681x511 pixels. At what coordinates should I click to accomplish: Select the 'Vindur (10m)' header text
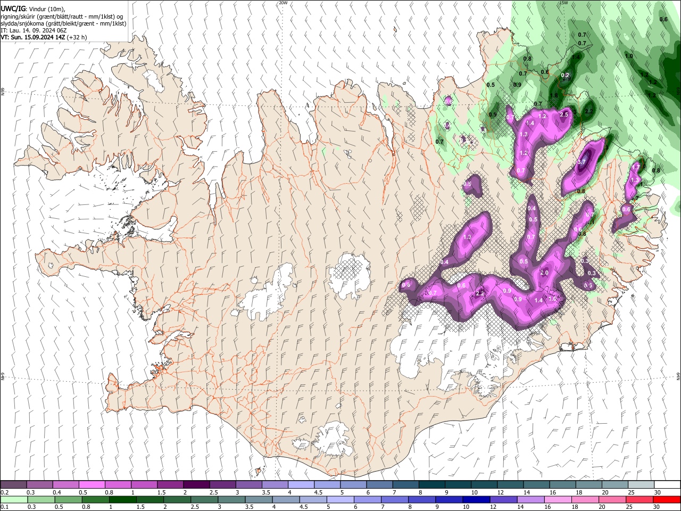[46, 9]
